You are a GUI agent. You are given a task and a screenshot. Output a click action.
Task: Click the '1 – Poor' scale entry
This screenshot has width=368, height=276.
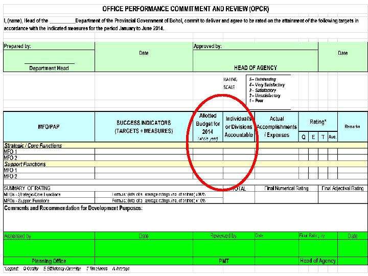[256, 101]
